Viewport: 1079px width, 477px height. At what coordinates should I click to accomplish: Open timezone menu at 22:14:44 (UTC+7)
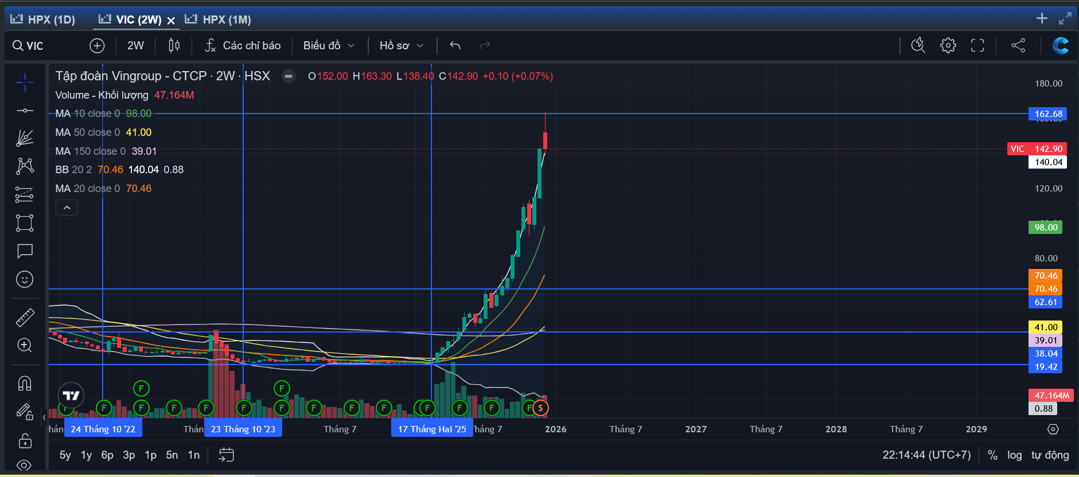926,455
